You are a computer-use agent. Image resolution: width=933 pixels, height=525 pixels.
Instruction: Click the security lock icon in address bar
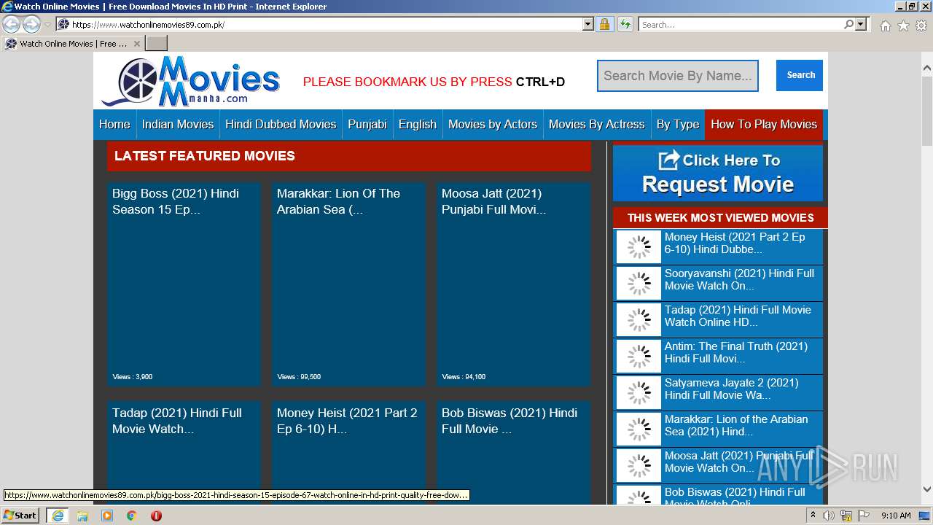[x=604, y=24]
